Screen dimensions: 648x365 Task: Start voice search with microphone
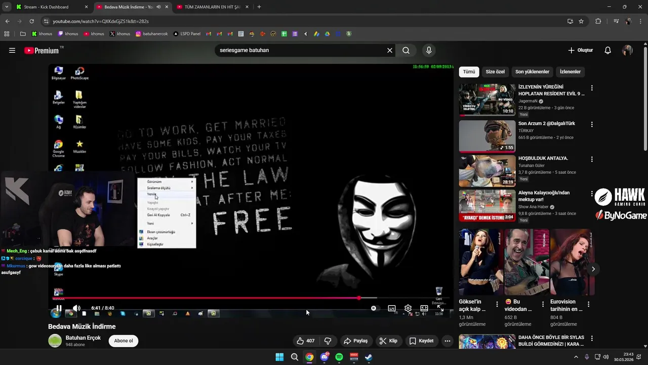click(x=429, y=50)
